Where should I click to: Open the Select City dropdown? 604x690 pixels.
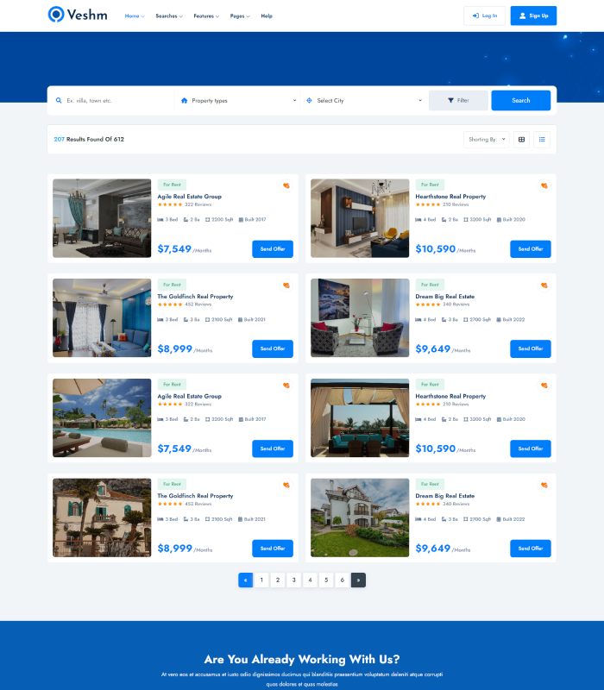(364, 101)
